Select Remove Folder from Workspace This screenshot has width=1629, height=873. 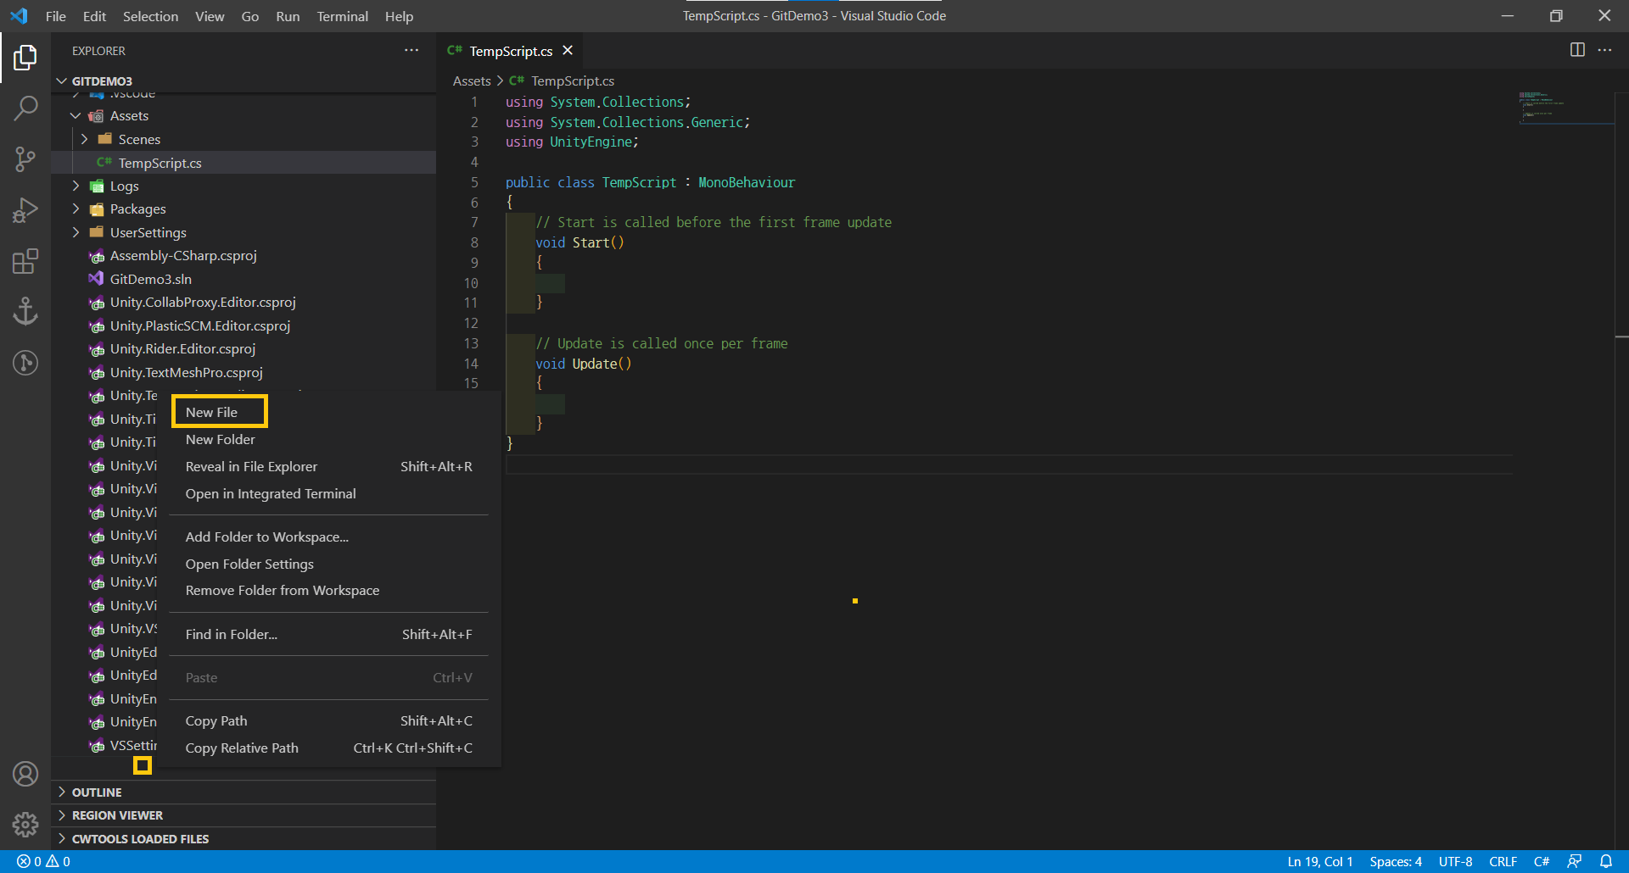pos(329,591)
